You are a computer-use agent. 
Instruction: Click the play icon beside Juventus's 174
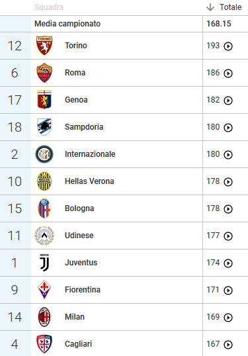(x=228, y=263)
